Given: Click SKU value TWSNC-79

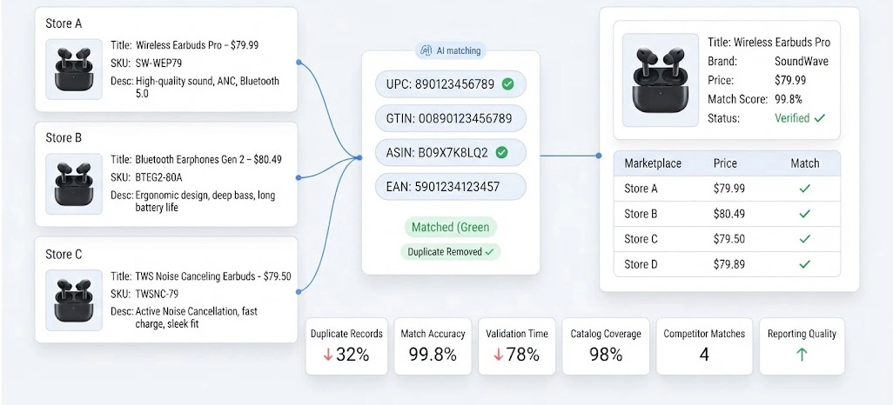Looking at the screenshot, I should pyautogui.click(x=158, y=294).
